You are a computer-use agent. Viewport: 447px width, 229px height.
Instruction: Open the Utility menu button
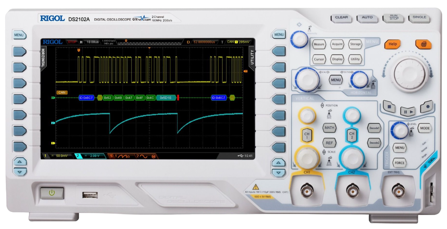(x=356, y=59)
